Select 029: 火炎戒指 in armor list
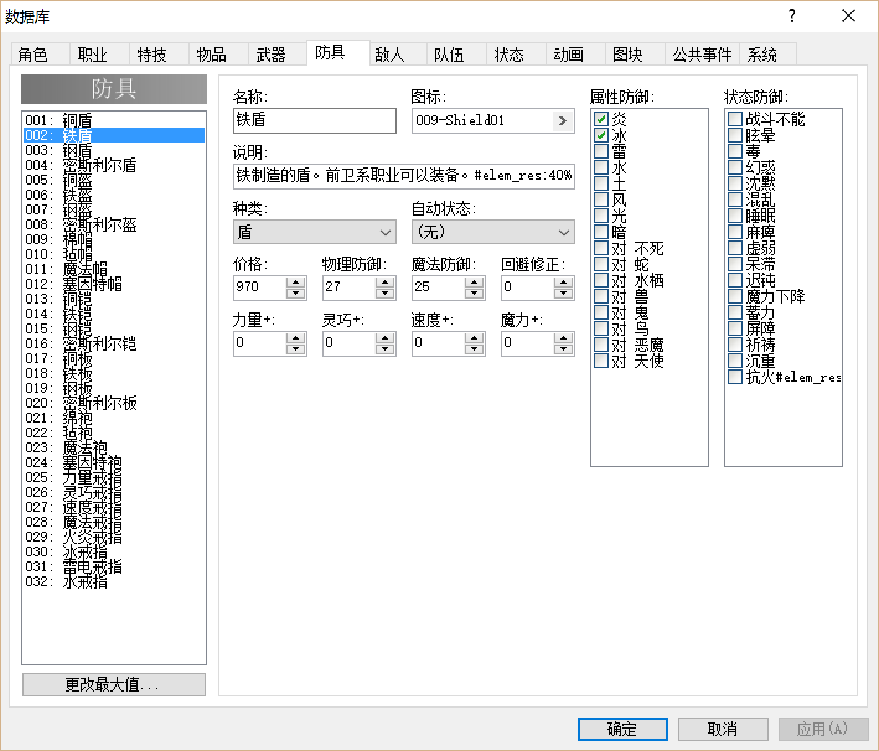 114,537
